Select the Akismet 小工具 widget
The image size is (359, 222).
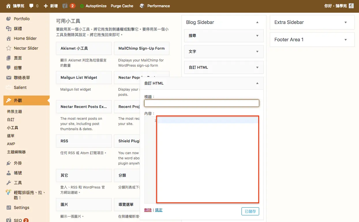(x=84, y=48)
